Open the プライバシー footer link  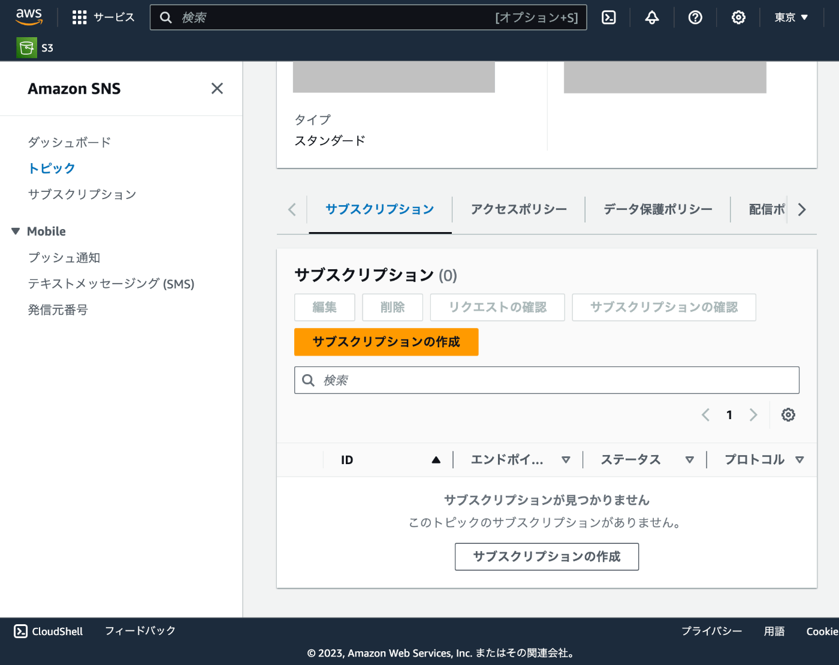point(712,631)
